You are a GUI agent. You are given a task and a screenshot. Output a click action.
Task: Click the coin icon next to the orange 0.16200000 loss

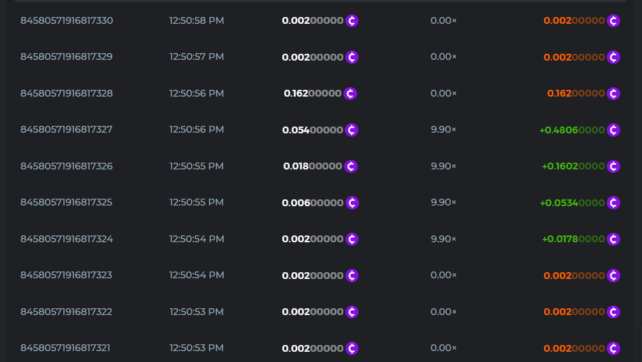(x=613, y=93)
